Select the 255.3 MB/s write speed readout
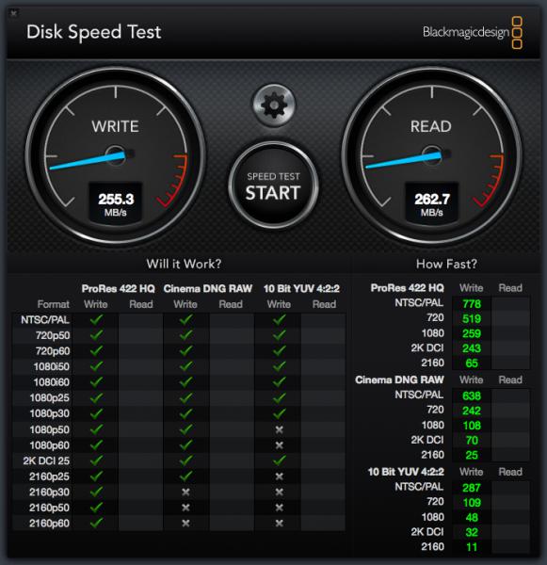This screenshot has height=565, width=547. pos(116,203)
